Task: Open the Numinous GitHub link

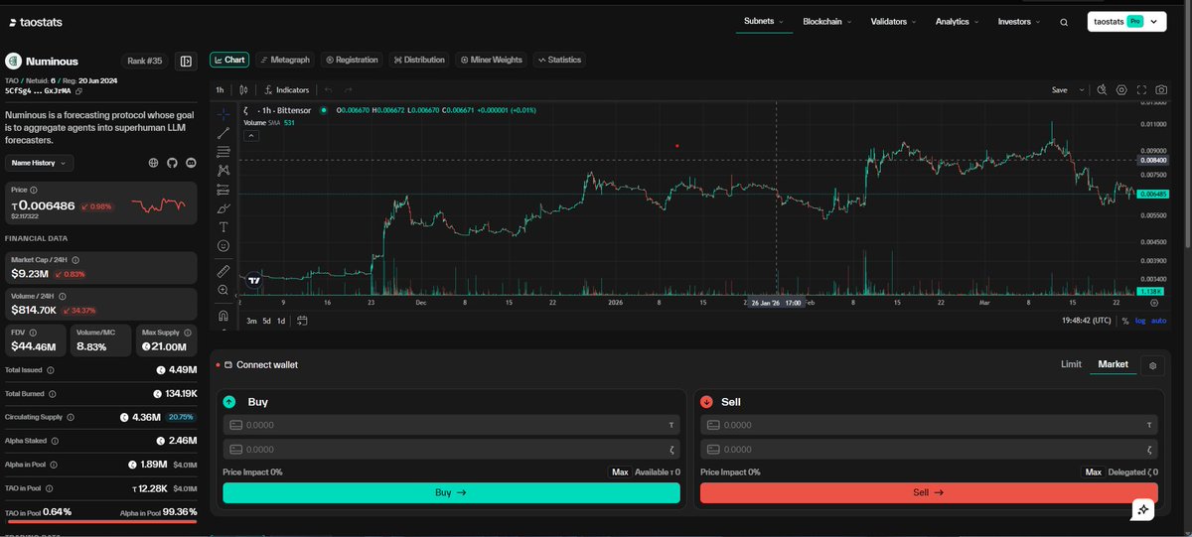Action: click(172, 162)
